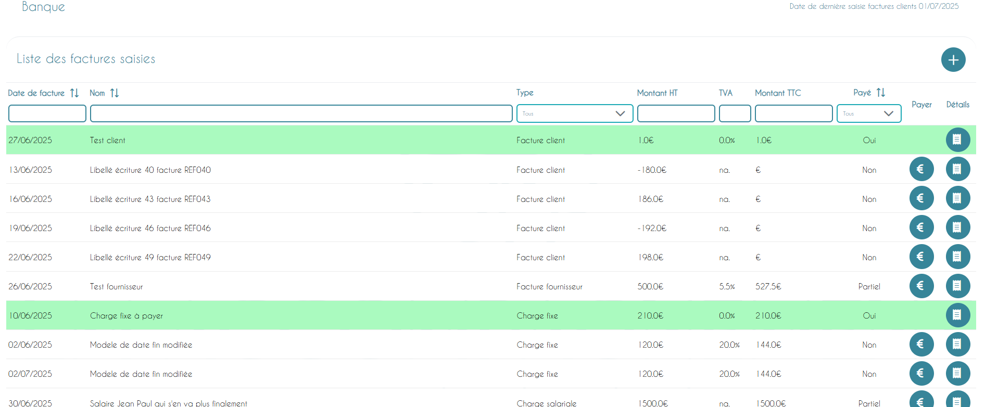Click the Montant HT filter field
985x407 pixels.
coord(676,113)
